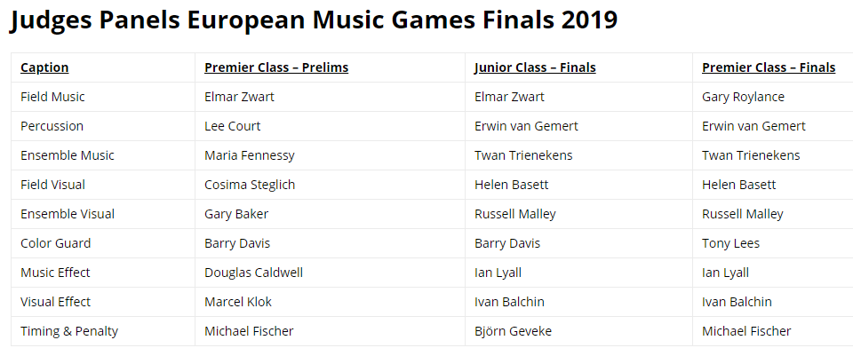The width and height of the screenshot is (853, 356).
Task: Click the Judges Panels page heading
Action: pos(314,21)
